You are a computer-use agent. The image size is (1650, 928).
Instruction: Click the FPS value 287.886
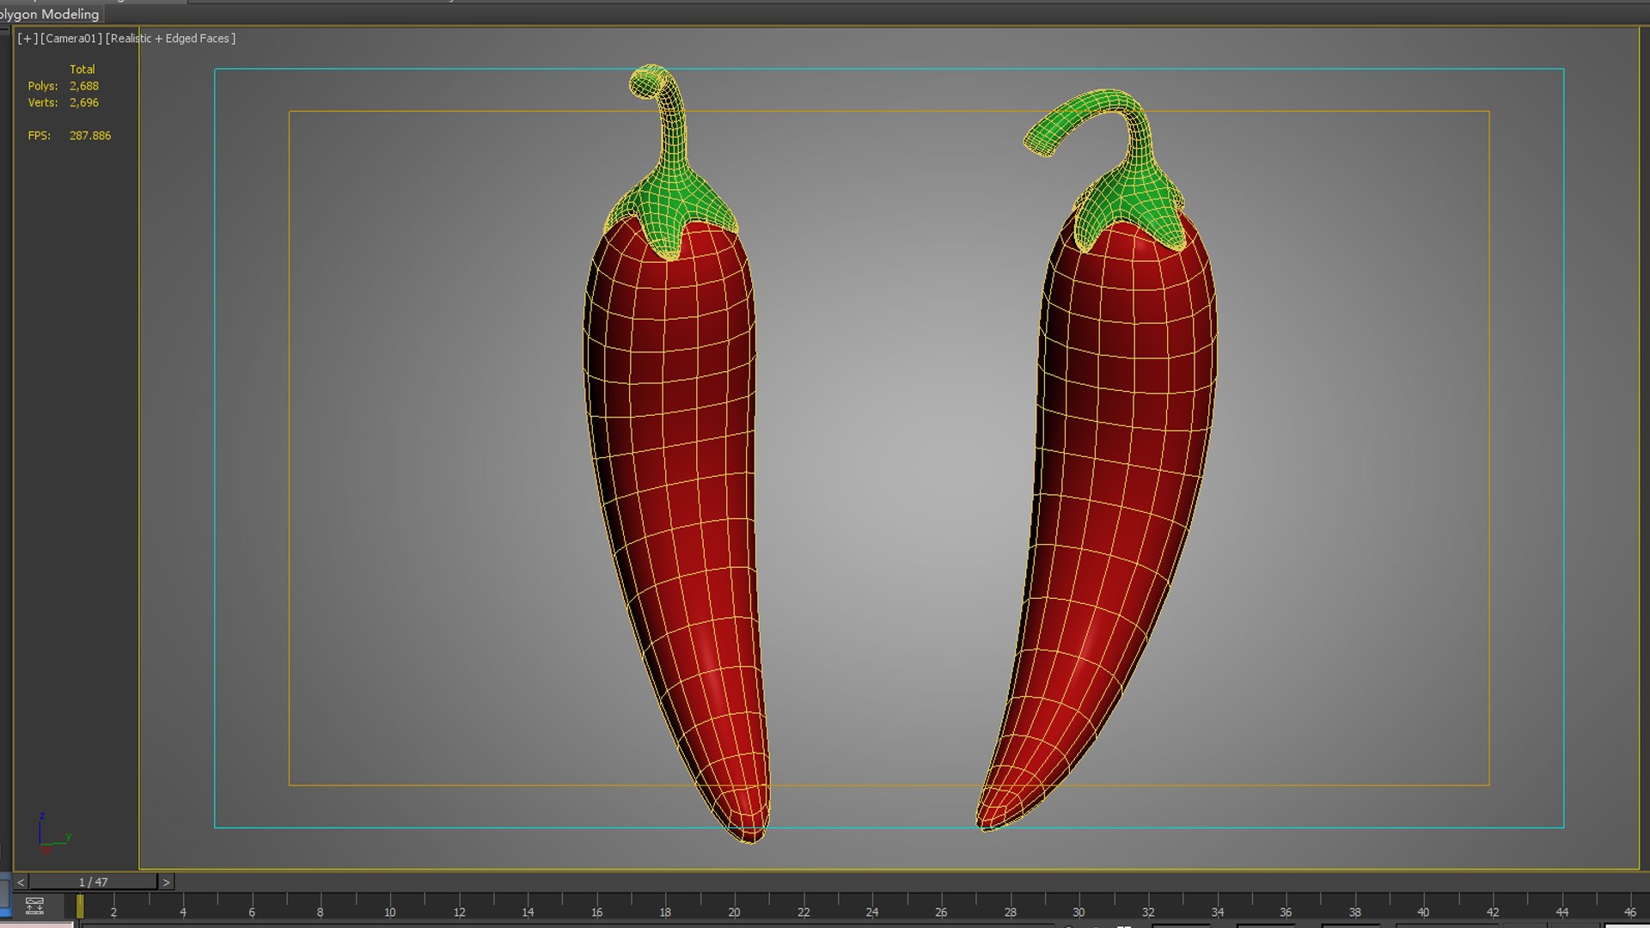(x=90, y=136)
